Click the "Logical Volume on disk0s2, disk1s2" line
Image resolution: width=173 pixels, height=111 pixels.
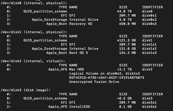[x=105, y=73]
